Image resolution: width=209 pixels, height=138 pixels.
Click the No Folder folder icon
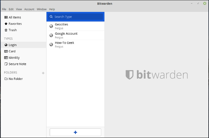tap(6, 79)
